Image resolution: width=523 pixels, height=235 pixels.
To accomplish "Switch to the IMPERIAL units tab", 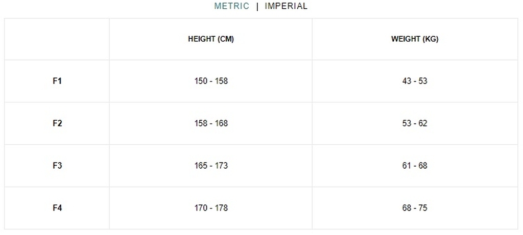I will pyautogui.click(x=286, y=6).
